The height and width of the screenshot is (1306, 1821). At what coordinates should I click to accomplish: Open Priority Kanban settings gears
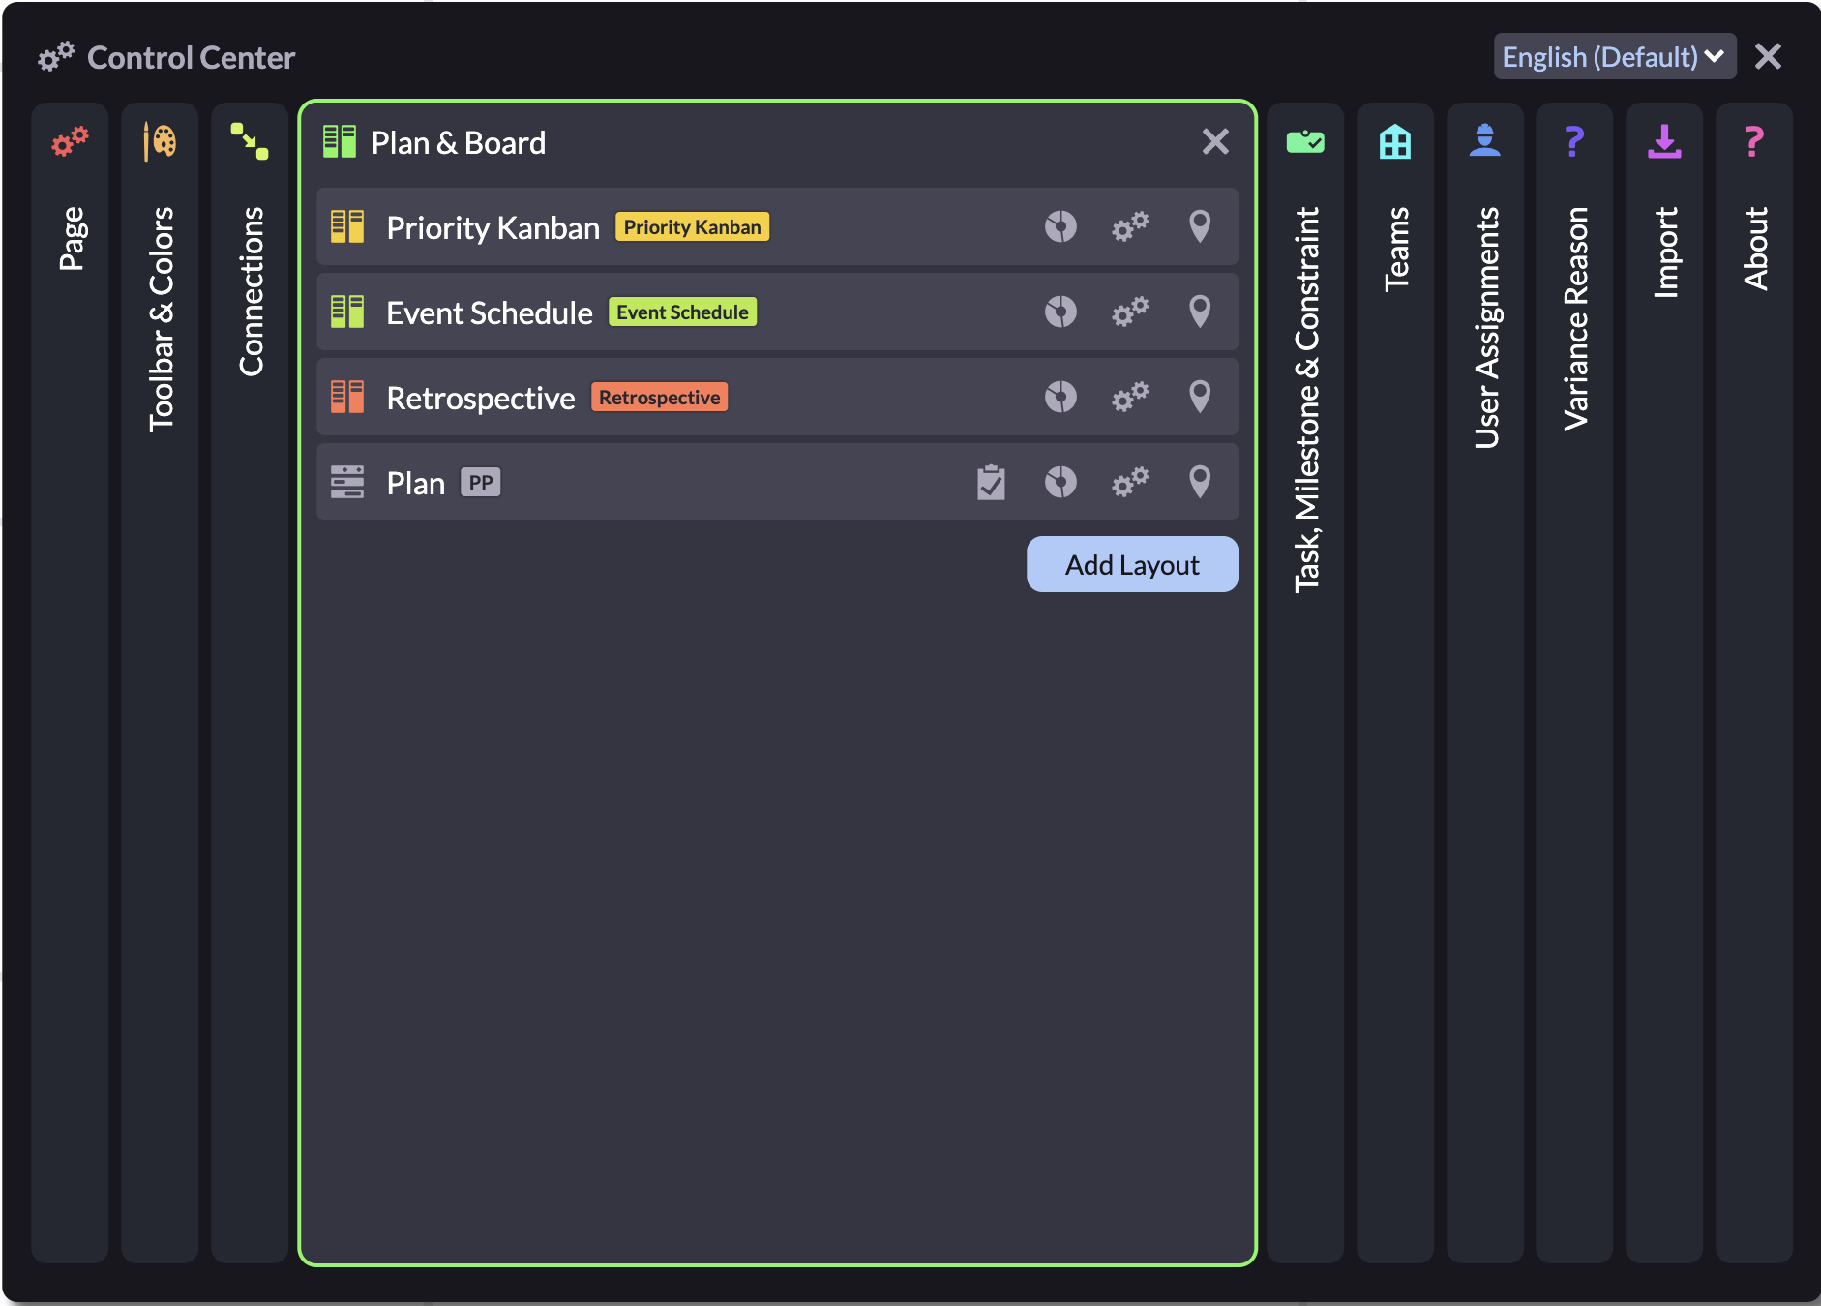1130,227
